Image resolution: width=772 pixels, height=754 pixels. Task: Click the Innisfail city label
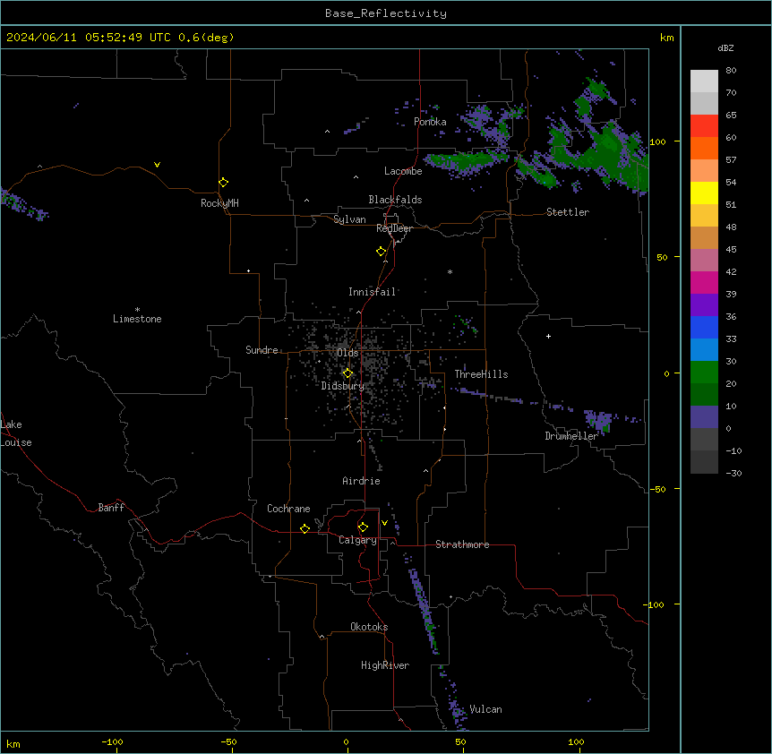click(x=372, y=292)
